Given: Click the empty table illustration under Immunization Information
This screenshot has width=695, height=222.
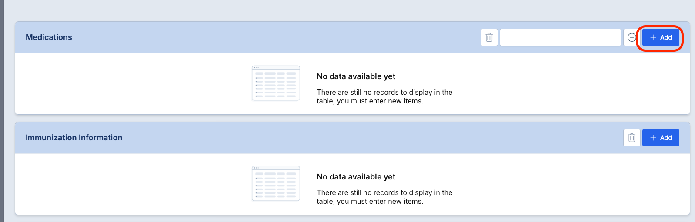Looking at the screenshot, I should pos(276,183).
